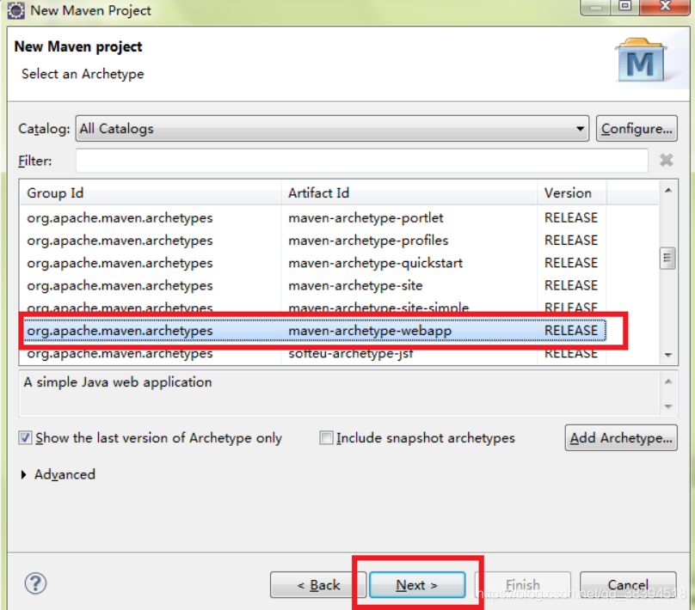Clear the filter text with the X icon

point(667,161)
